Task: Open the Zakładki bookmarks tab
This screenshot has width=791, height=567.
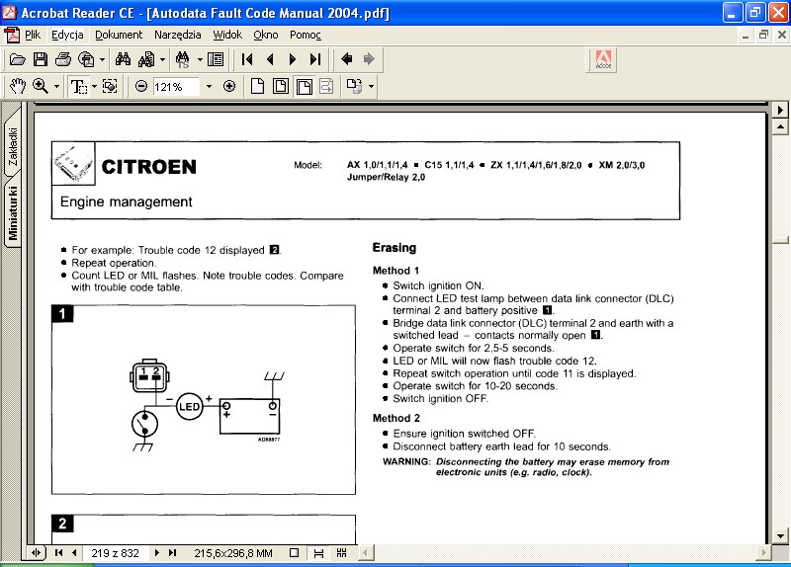Action: pyautogui.click(x=13, y=146)
